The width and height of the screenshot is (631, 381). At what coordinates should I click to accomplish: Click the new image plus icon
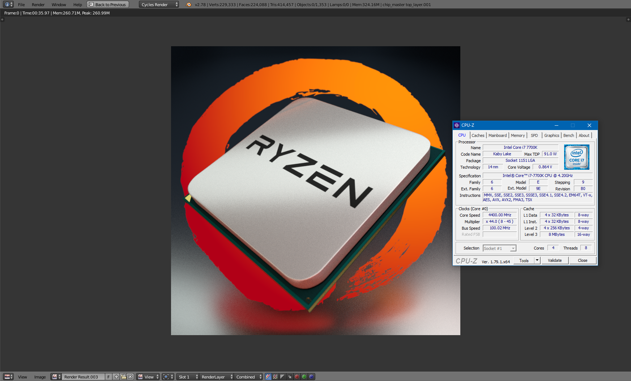click(x=116, y=377)
